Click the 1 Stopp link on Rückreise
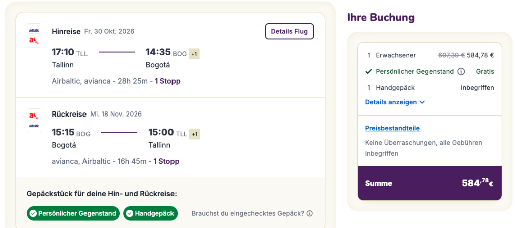 [x=166, y=161]
